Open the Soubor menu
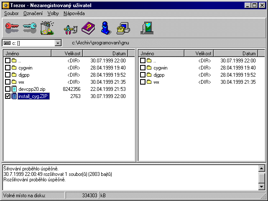268x201 pixels. pyautogui.click(x=11, y=13)
